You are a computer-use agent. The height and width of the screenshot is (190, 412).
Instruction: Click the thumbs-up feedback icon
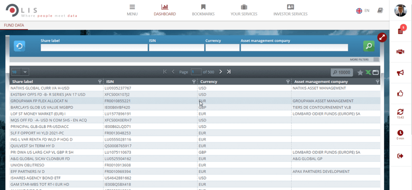(x=400, y=93)
